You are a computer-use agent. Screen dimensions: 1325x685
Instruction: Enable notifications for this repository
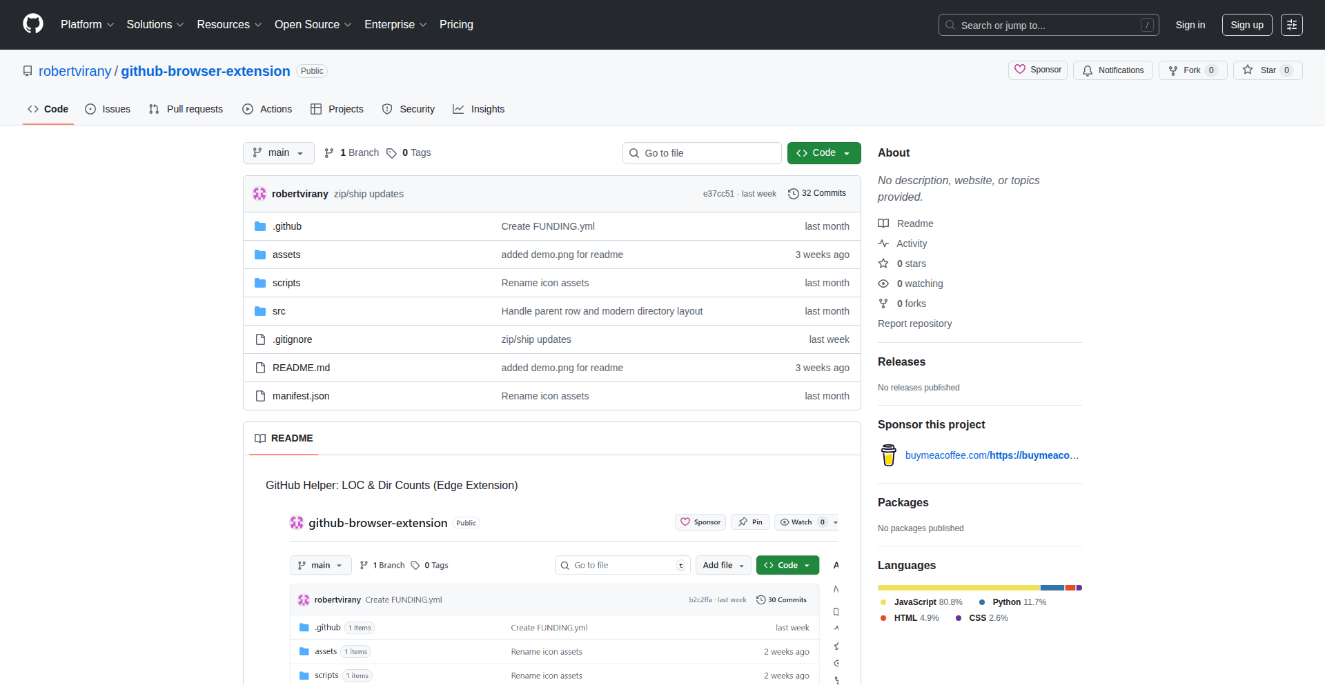1112,70
